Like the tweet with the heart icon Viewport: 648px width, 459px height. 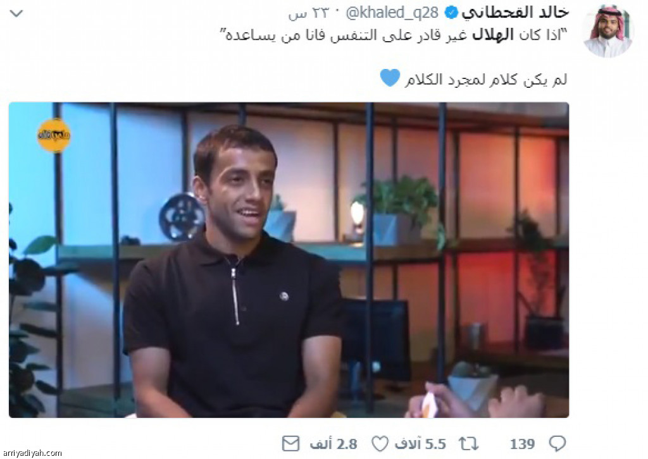point(380,444)
